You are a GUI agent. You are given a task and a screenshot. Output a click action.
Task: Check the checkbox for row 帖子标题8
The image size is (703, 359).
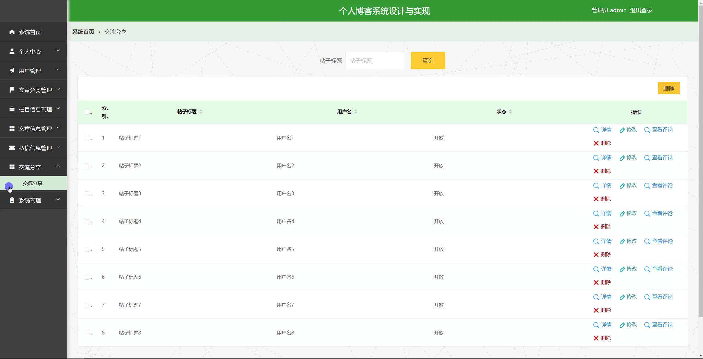point(87,333)
